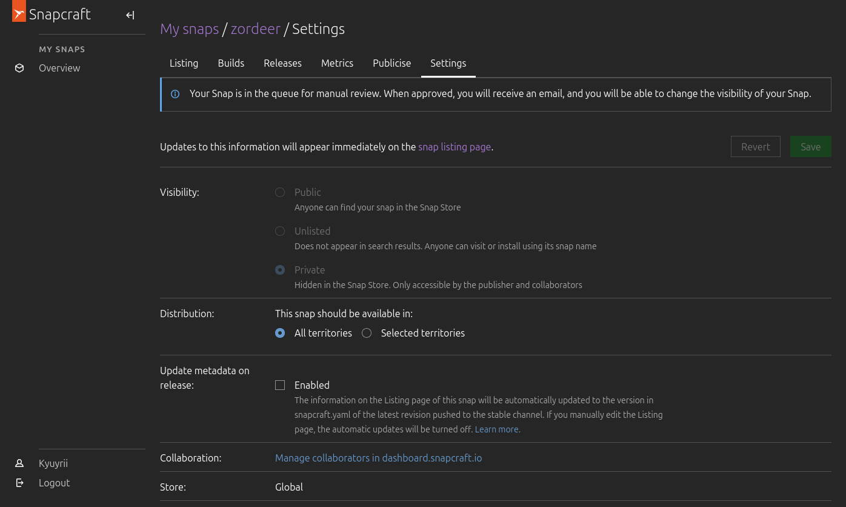Choose Private visibility radio button
The height and width of the screenshot is (507, 846).
pos(280,270)
